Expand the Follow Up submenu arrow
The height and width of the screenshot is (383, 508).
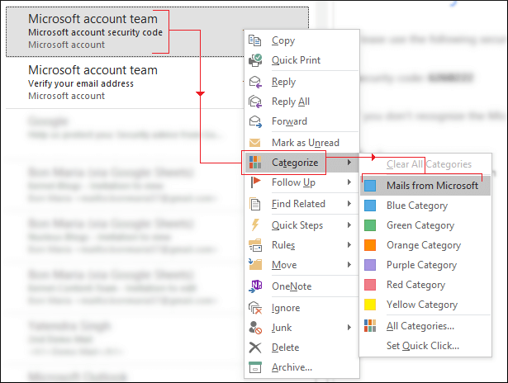click(349, 182)
